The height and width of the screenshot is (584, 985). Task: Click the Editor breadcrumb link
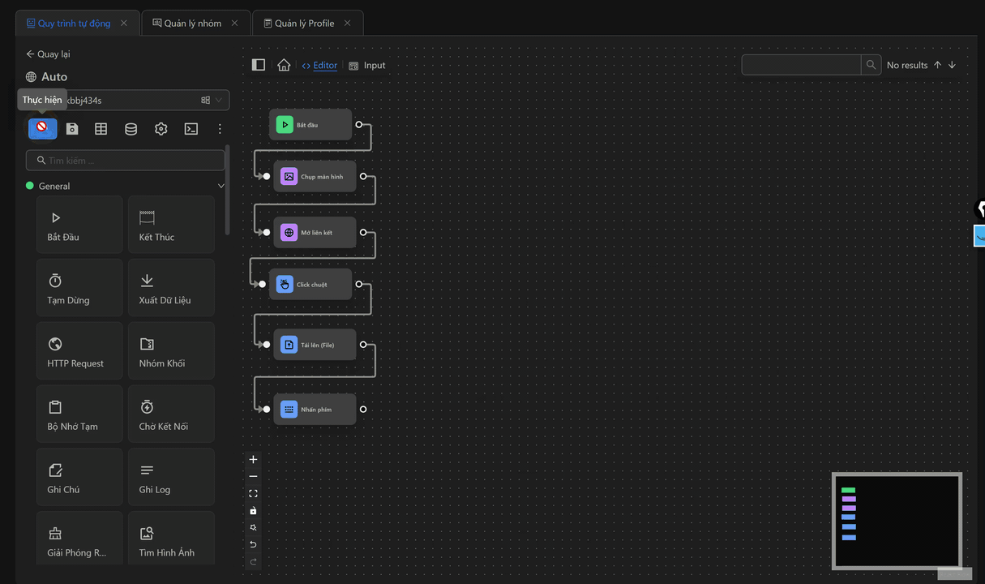click(324, 65)
